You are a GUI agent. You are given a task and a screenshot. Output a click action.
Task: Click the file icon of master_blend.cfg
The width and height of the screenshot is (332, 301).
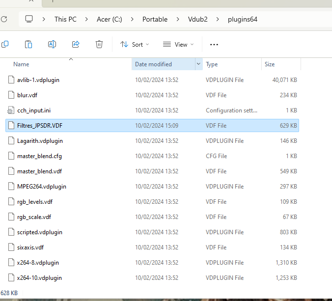pos(11,156)
